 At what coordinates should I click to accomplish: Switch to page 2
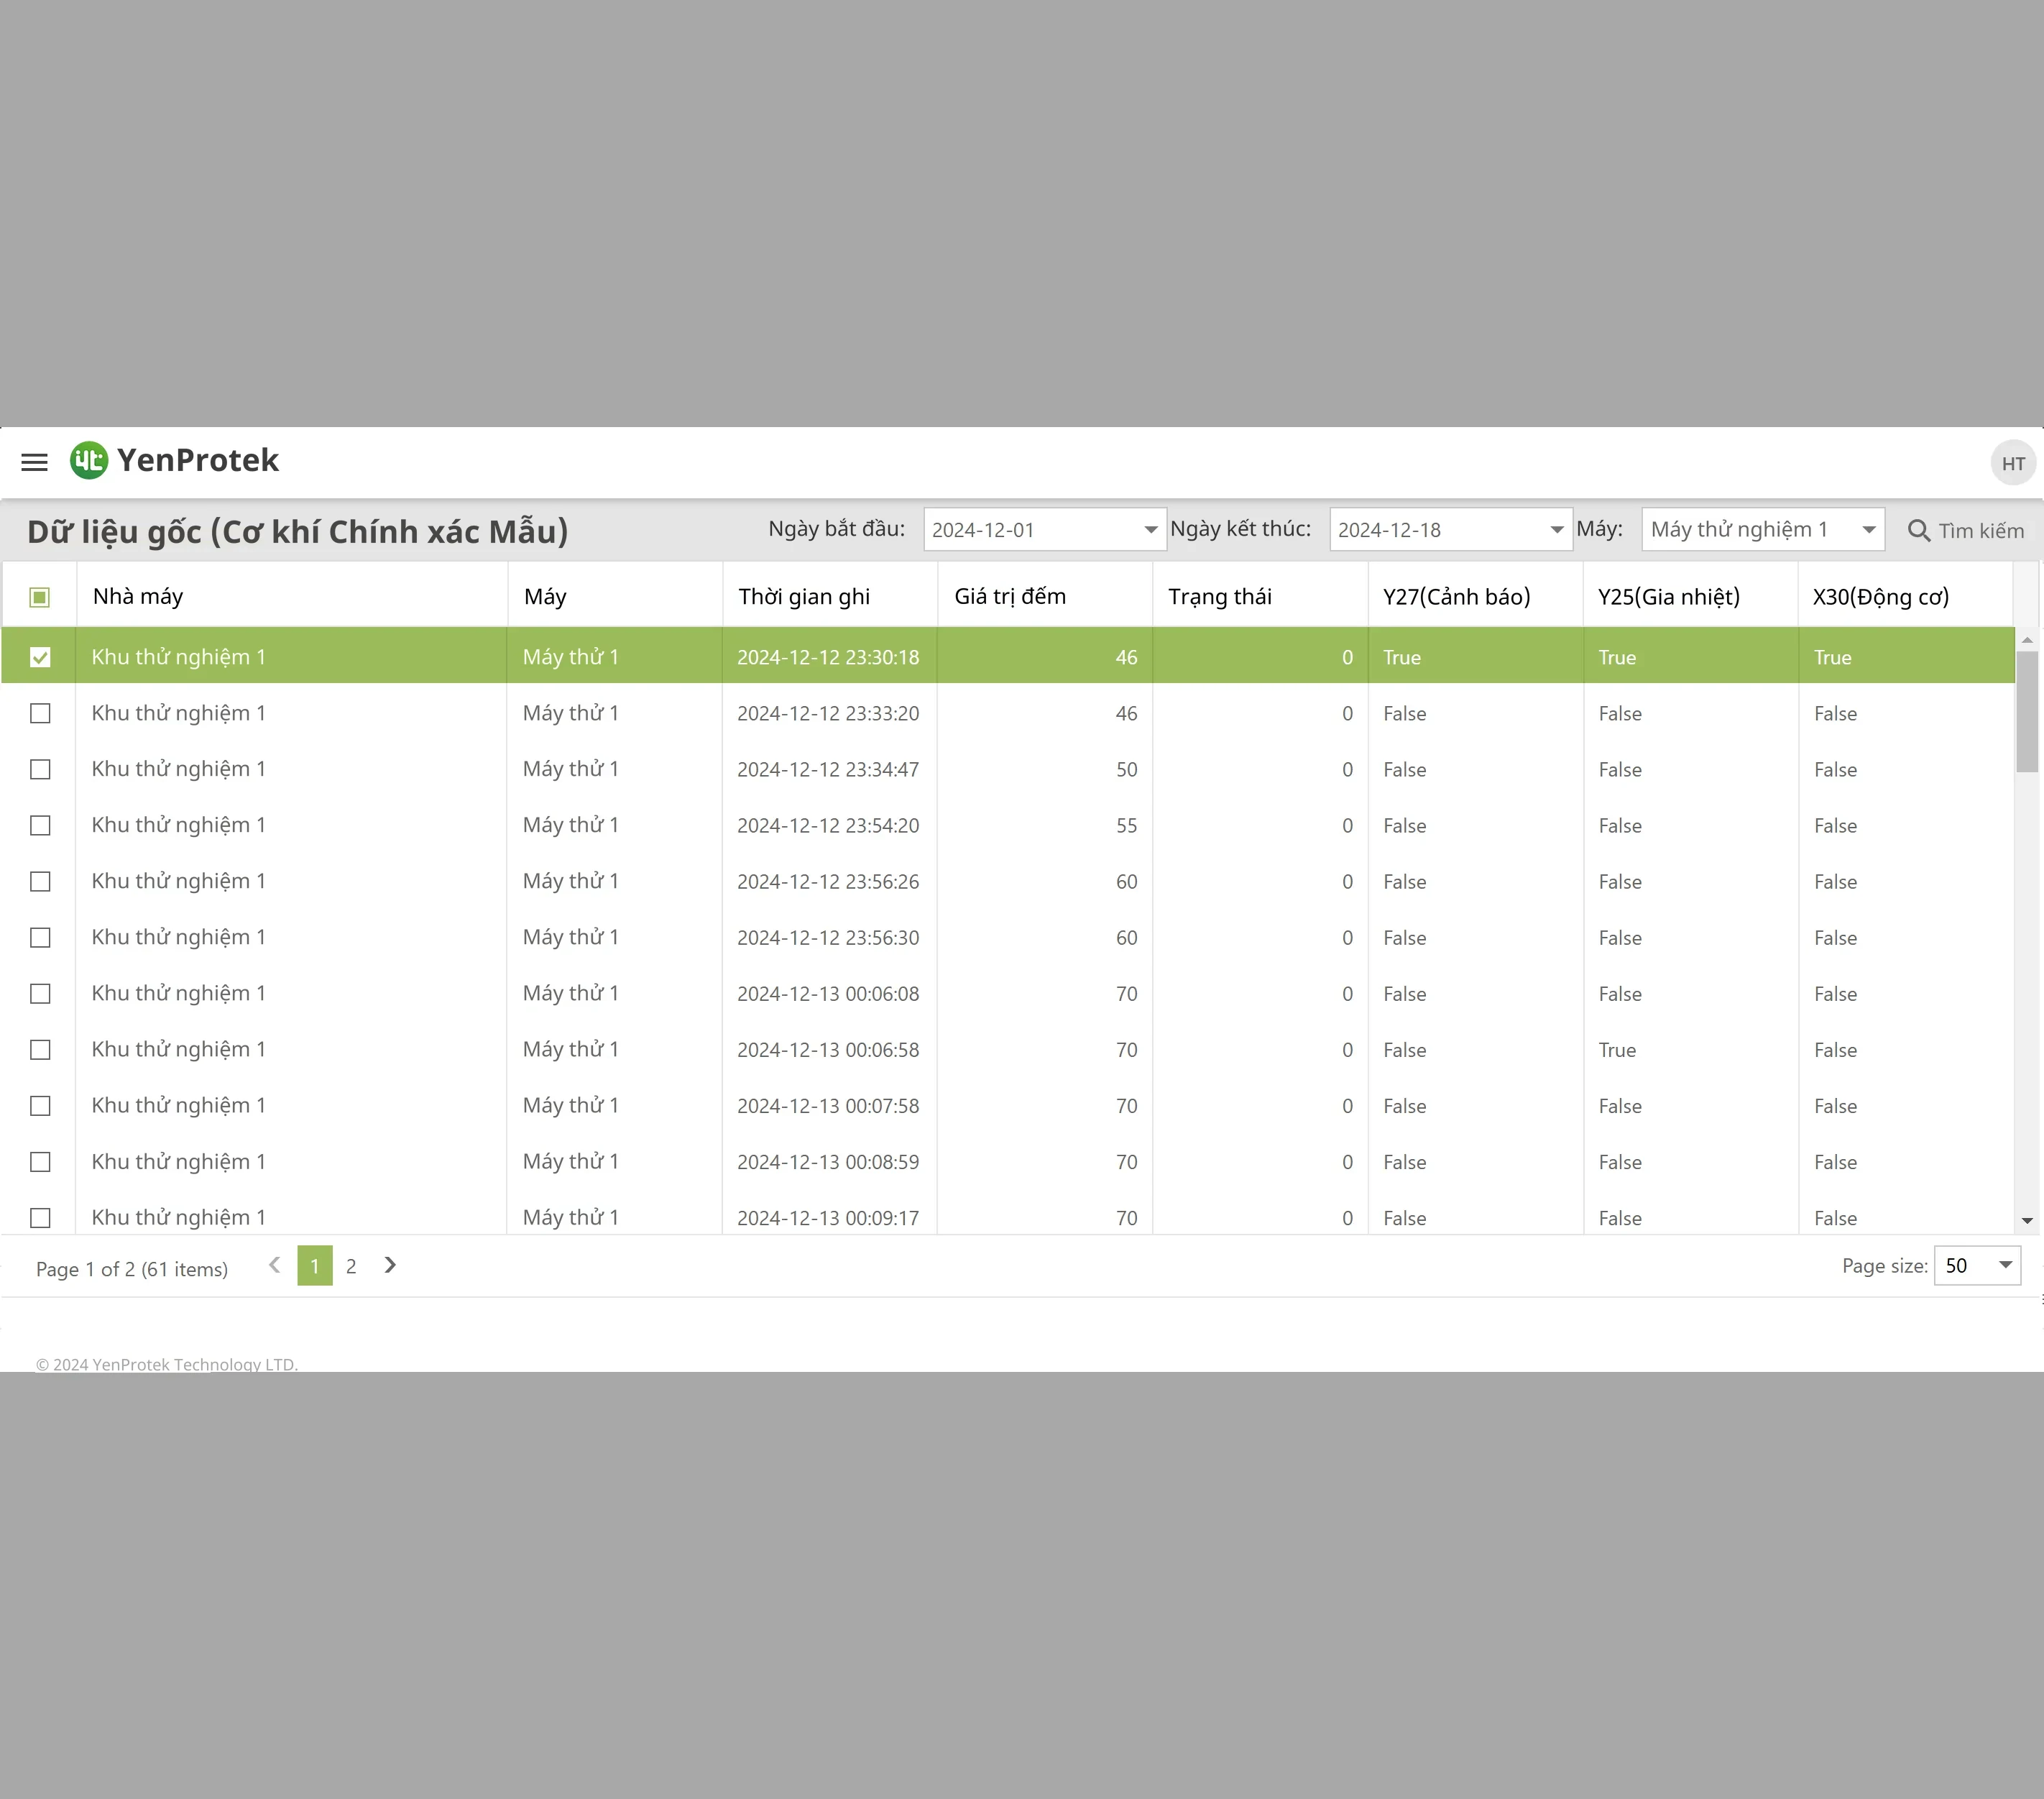pos(351,1267)
